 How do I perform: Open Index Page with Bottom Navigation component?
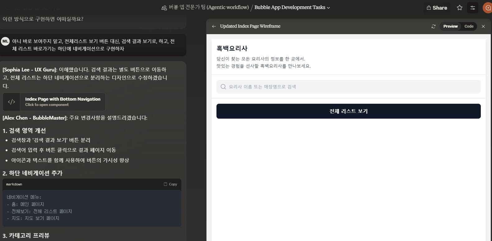pyautogui.click(x=54, y=102)
